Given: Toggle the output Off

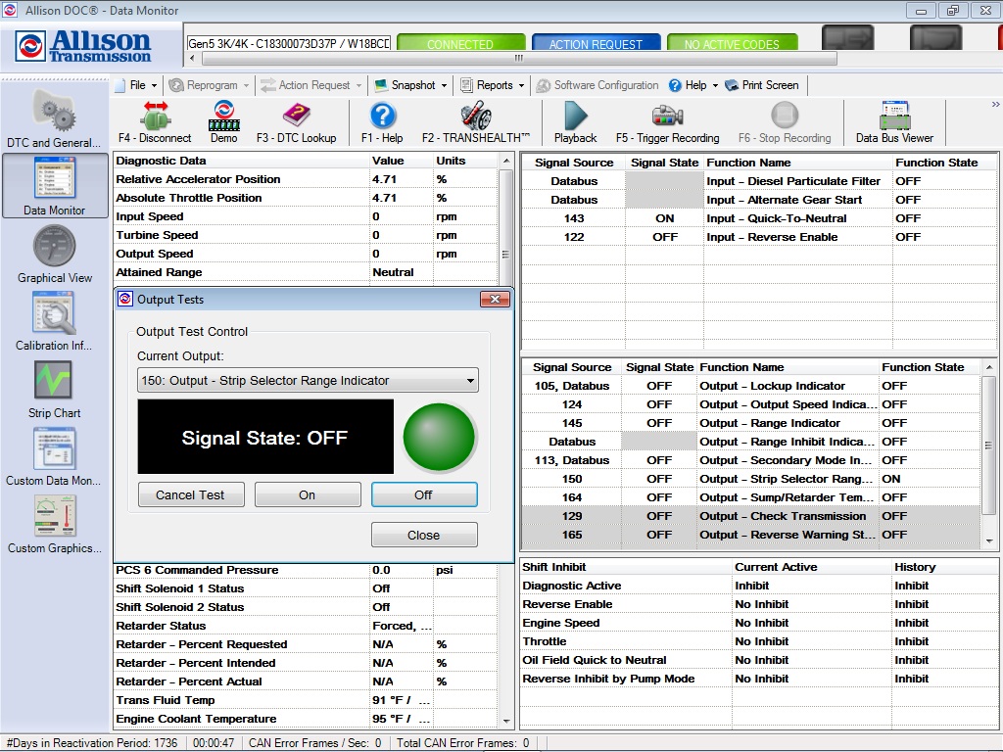Looking at the screenshot, I should click(424, 494).
